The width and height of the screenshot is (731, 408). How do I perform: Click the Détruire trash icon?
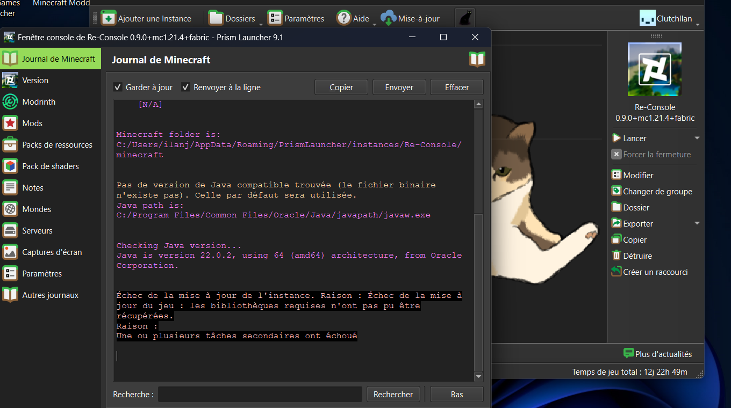point(617,256)
